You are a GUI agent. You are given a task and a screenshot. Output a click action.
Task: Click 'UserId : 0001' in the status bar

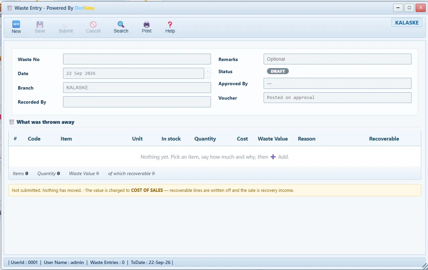coord(24,262)
